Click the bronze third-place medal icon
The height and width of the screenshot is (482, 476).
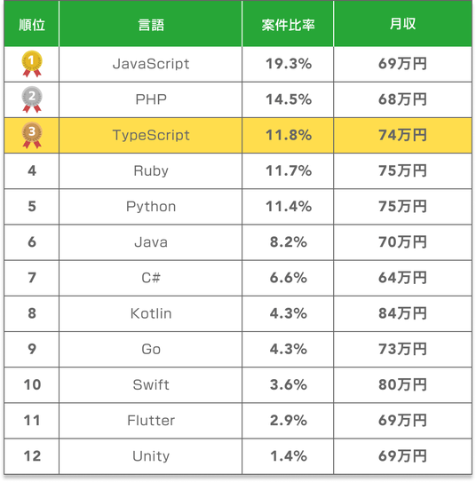32,135
